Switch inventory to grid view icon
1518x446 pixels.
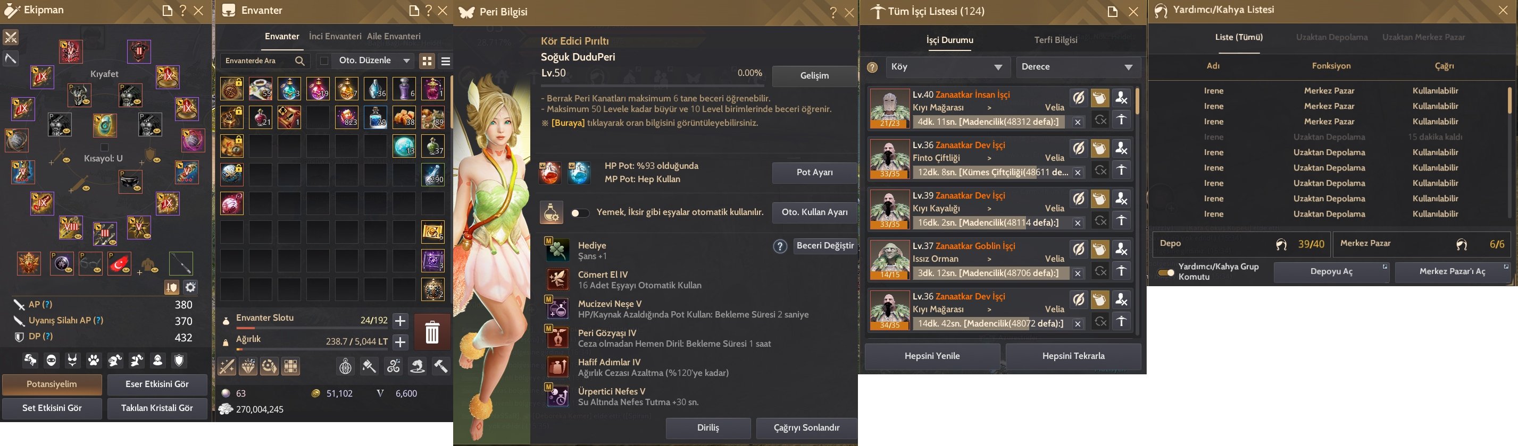coord(427,61)
